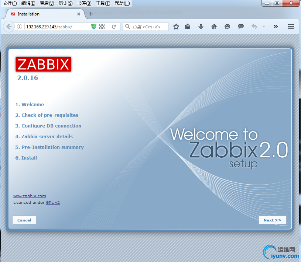Click step 1. Welcome
Viewport: 301px width, 262px height.
point(30,104)
